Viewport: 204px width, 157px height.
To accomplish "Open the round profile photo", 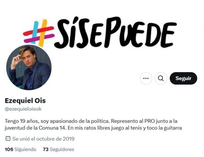I will click(x=29, y=67).
